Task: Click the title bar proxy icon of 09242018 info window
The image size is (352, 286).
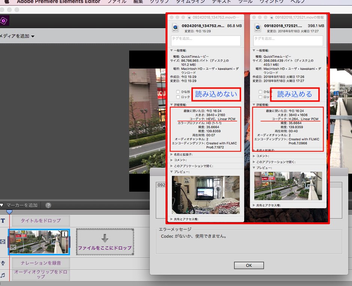Action: point(189,18)
